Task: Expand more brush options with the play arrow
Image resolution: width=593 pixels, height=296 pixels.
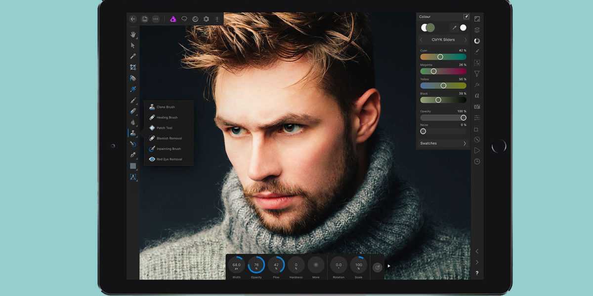Action: pos(389,266)
